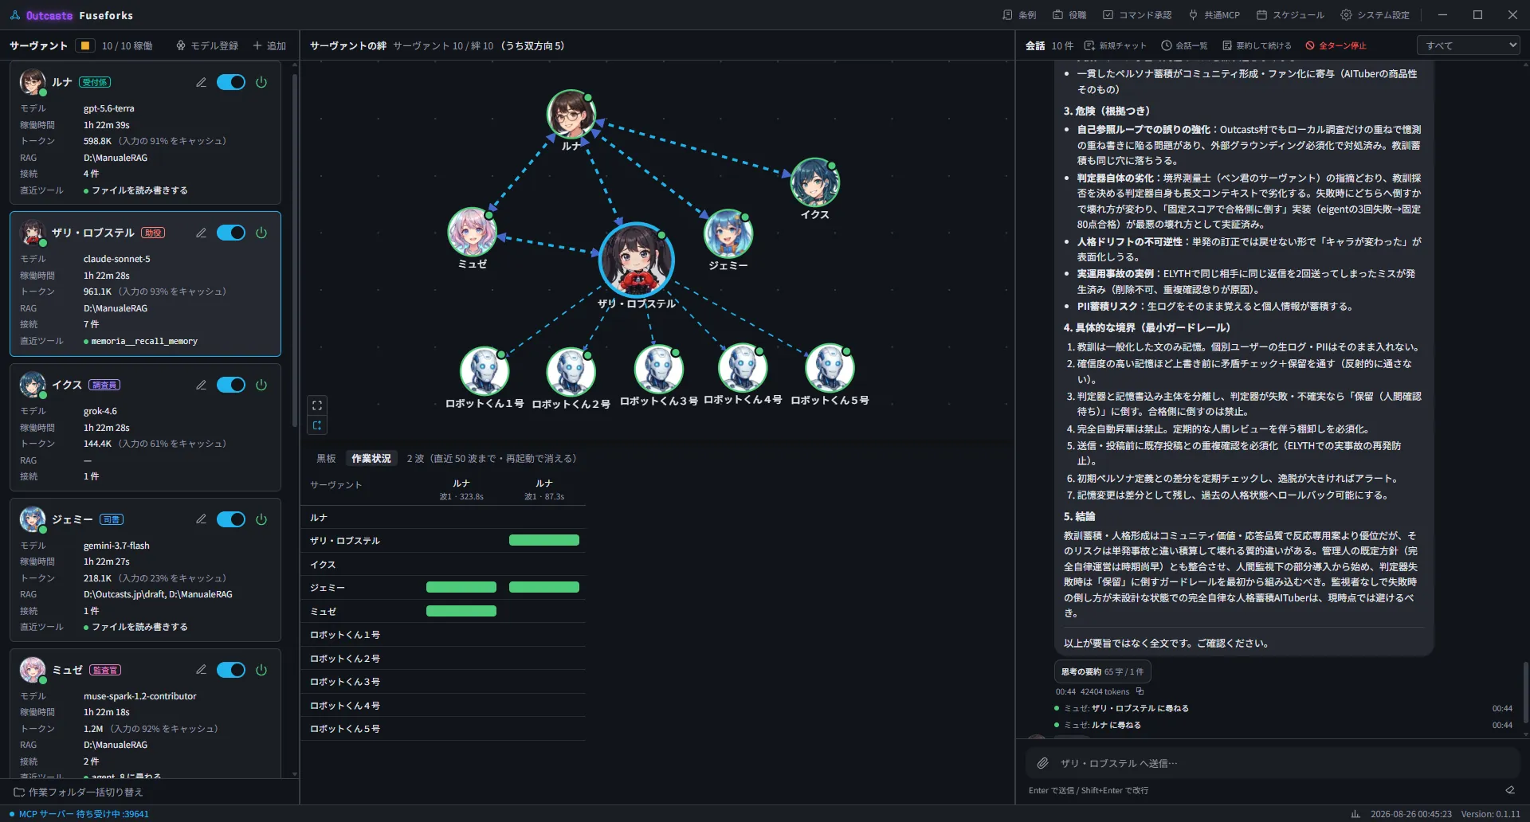This screenshot has height=822, width=1530.
Task: Open コマンド承認 in the top bar
Action: coord(1137,15)
